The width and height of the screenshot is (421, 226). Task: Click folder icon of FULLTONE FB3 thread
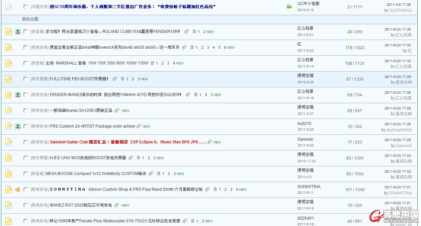8,79
